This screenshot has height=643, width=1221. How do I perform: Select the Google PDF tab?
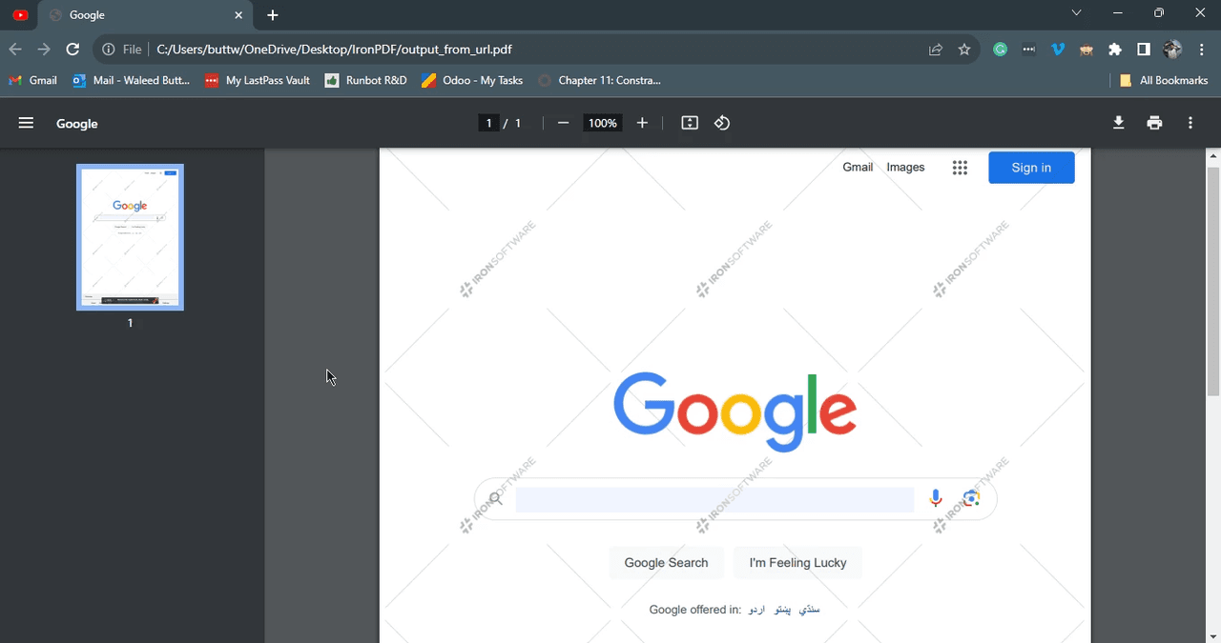(x=143, y=15)
